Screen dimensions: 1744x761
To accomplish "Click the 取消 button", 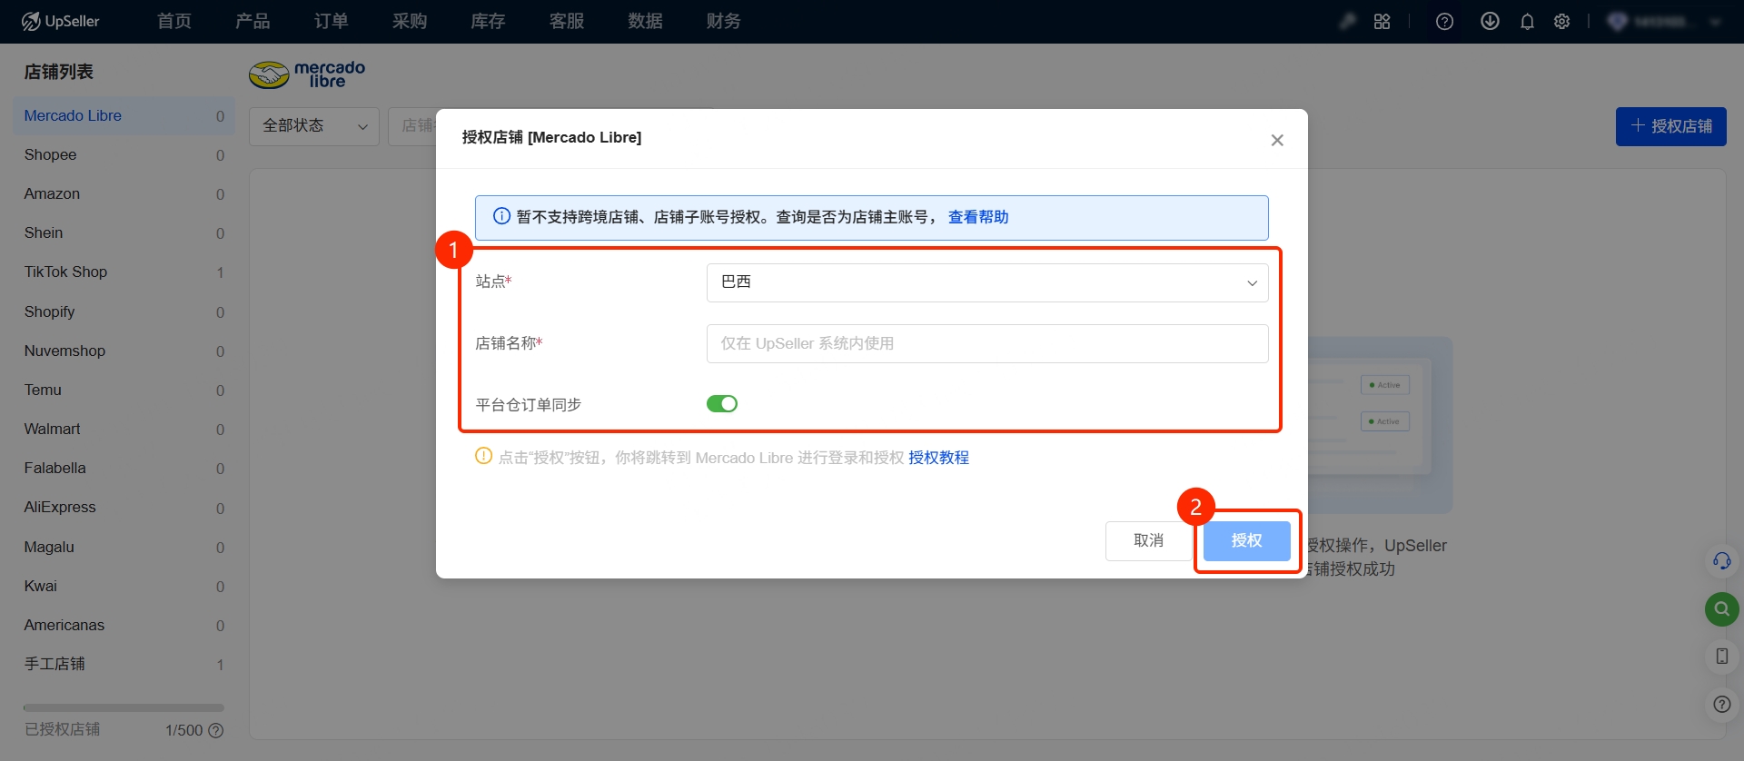I will pos(1148,540).
